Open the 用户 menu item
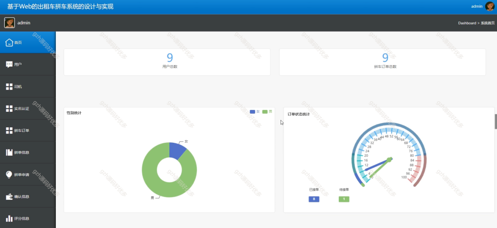The height and width of the screenshot is (228, 497). (x=28, y=64)
